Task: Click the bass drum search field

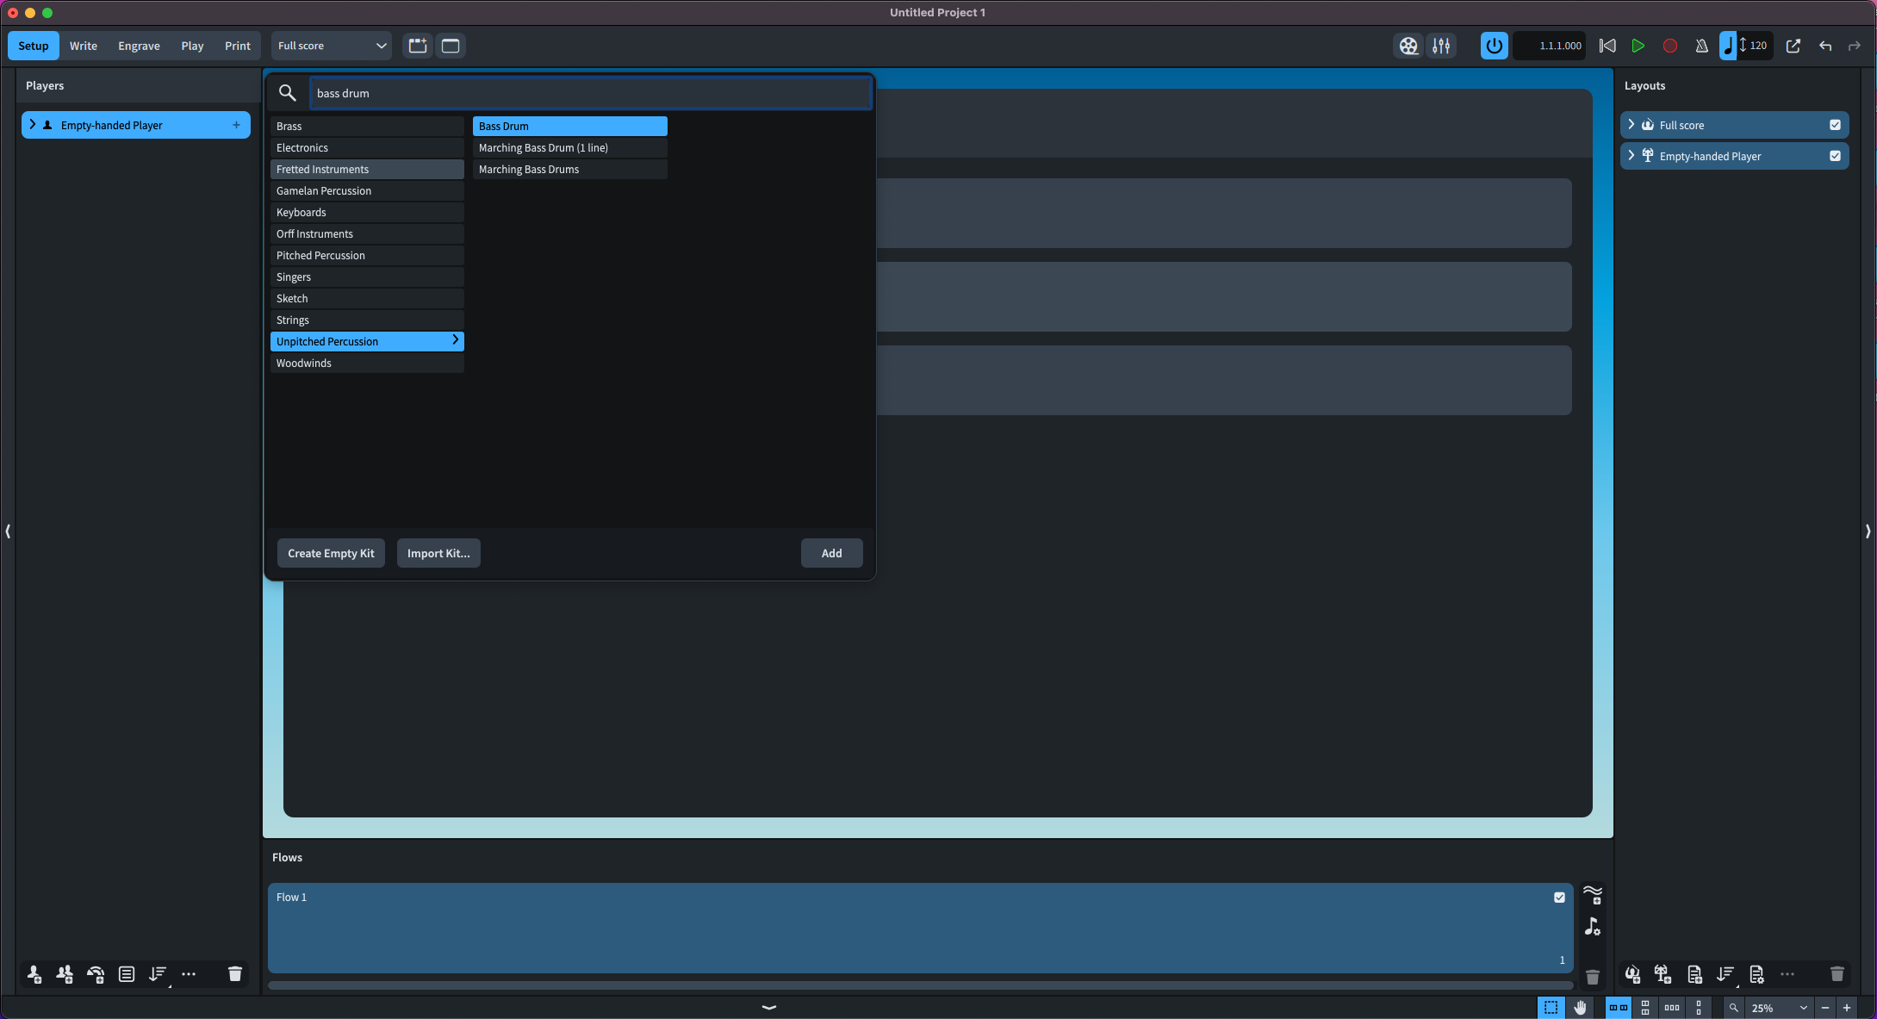Action: point(591,93)
